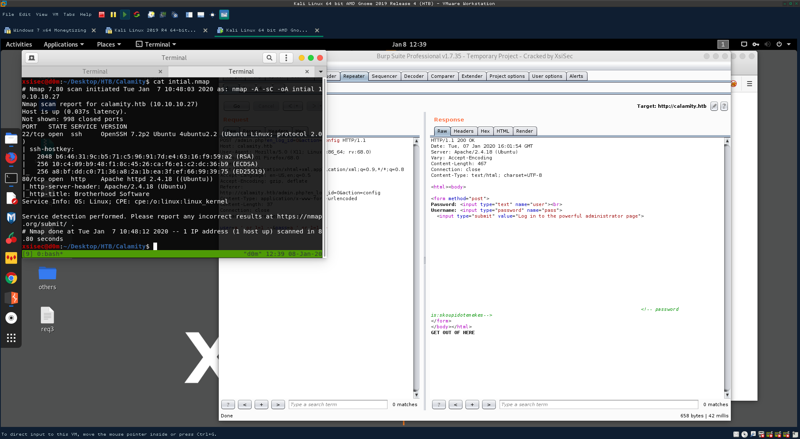This screenshot has height=439, width=800.
Task: Click the red VMware power off button
Action: 102,15
